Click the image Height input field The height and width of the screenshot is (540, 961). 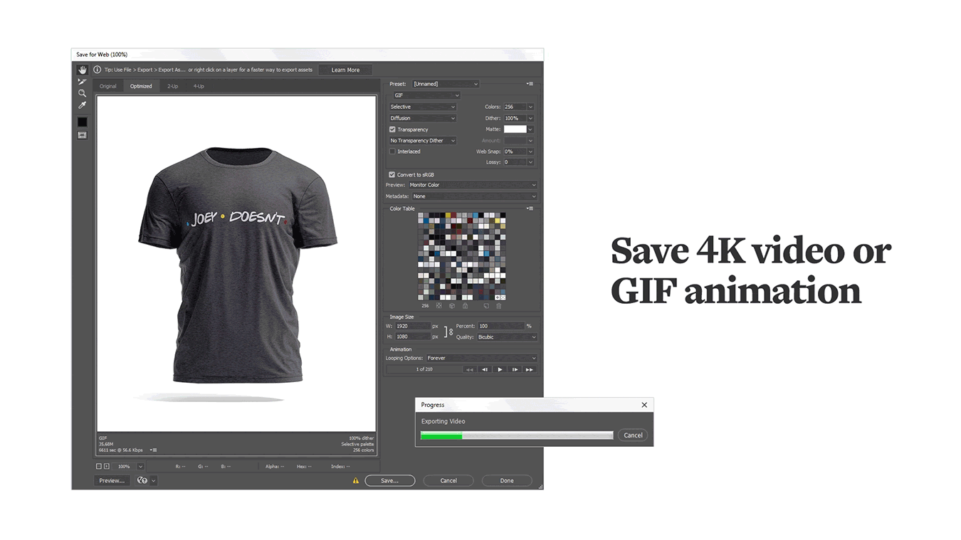413,337
